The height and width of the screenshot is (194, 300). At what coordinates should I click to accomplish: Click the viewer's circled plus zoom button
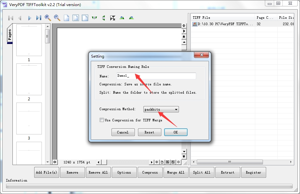coord(157,162)
